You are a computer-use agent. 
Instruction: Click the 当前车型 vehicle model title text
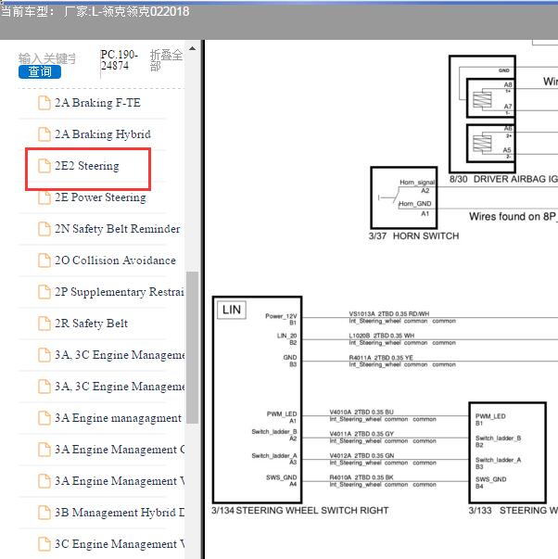point(95,11)
